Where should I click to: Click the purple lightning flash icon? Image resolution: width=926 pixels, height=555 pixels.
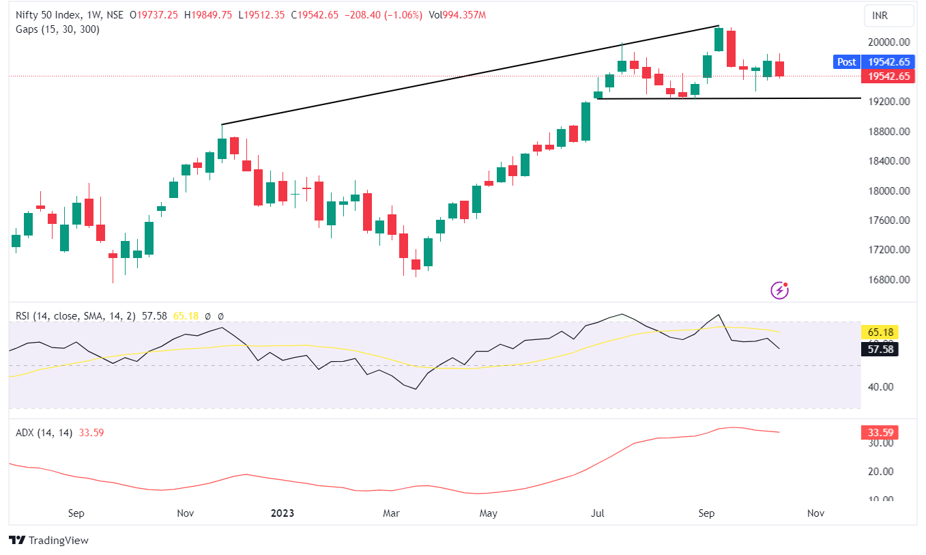(779, 290)
